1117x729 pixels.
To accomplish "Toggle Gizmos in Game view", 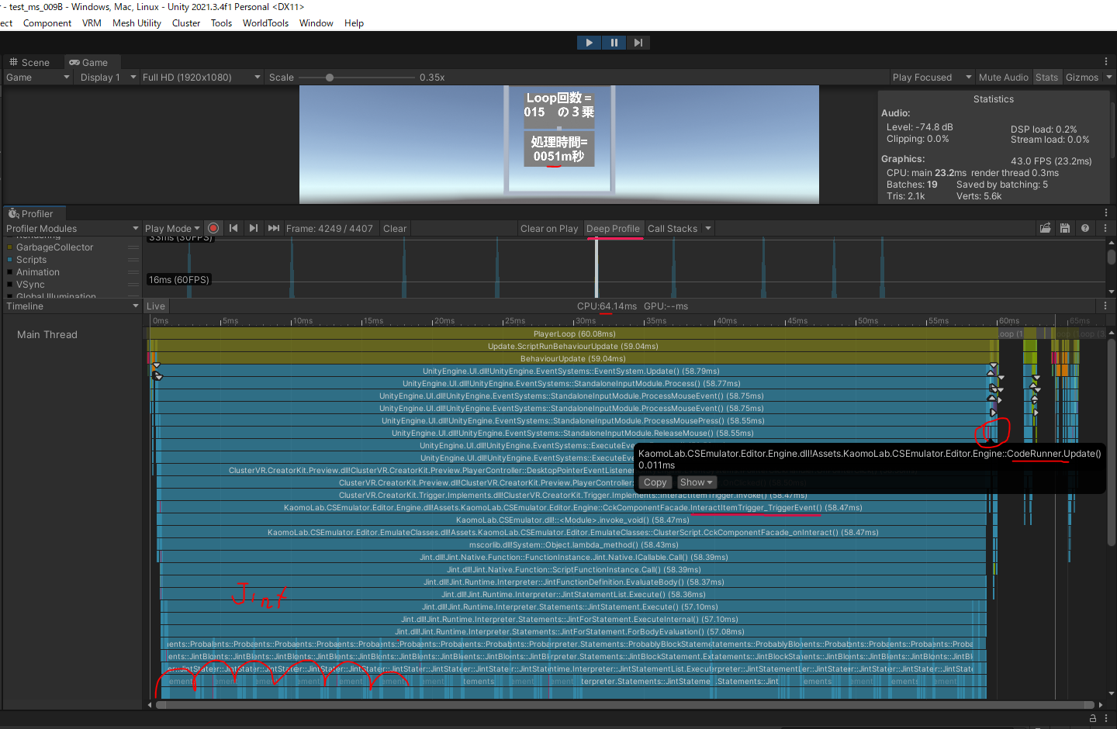I will [x=1082, y=77].
